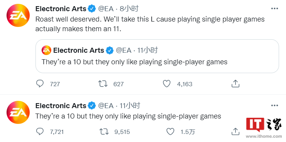The height and width of the screenshot is (142, 286).
Task: Open more options menu on top tweet
Action: click(274, 8)
